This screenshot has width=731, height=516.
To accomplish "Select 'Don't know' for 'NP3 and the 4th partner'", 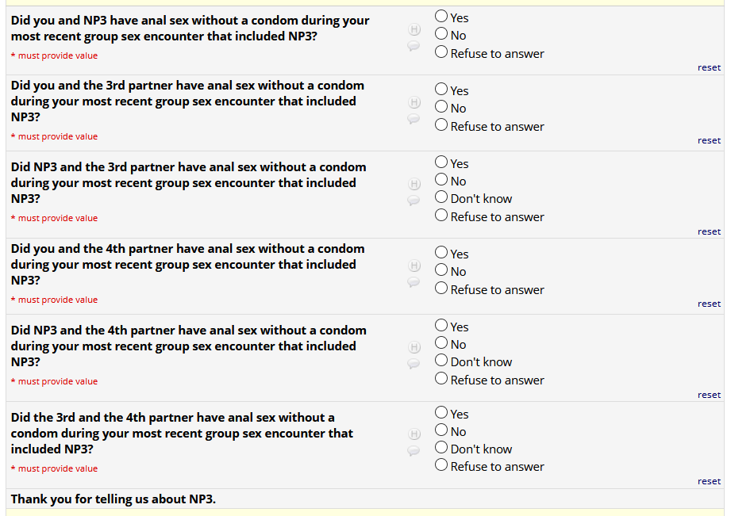I will tap(441, 361).
